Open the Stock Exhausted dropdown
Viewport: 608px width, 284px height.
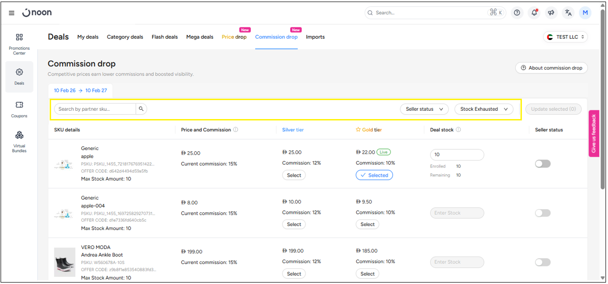pos(483,109)
